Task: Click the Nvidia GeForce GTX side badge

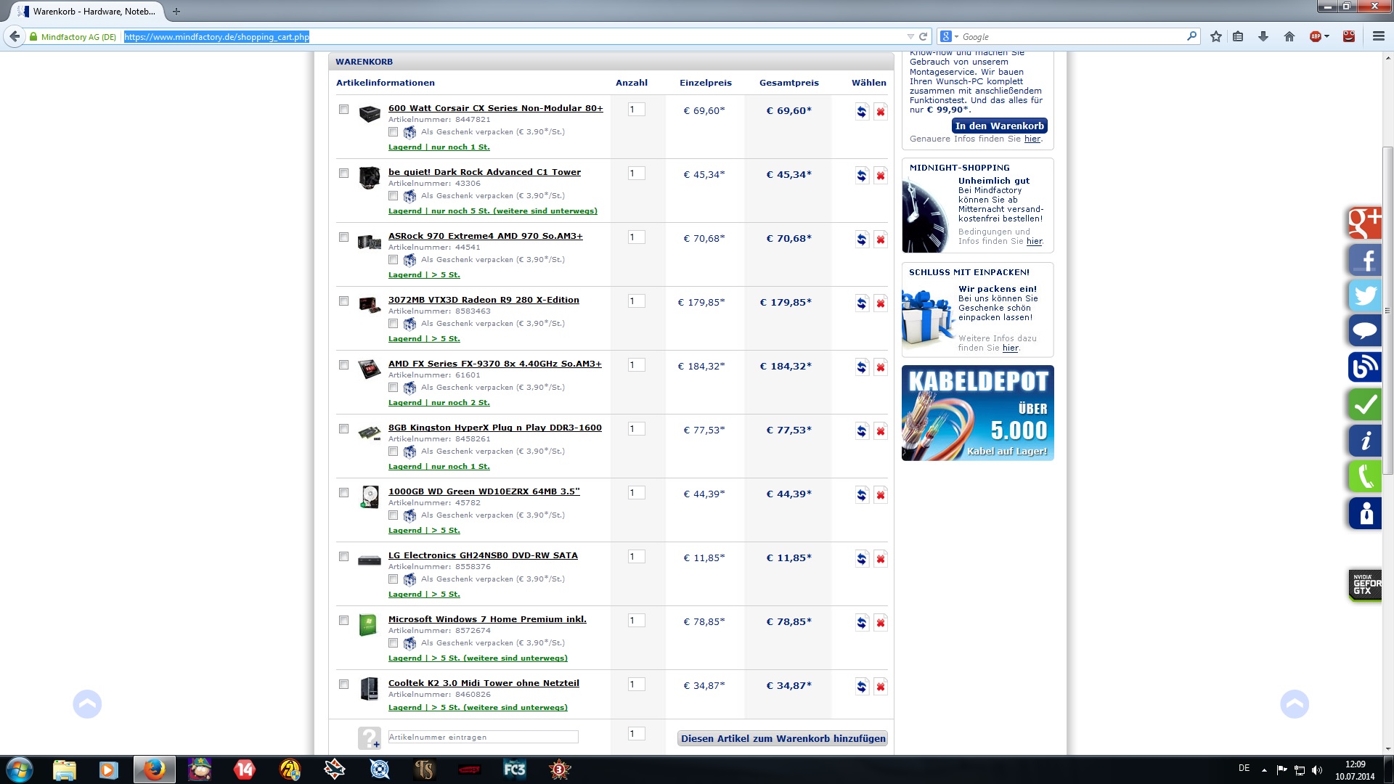Action: (1366, 585)
